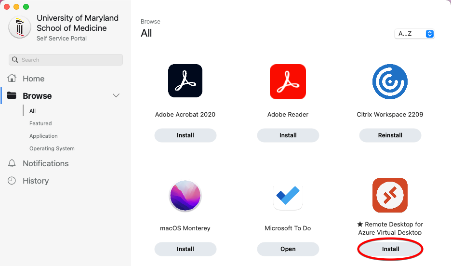Click the Microsoft To Do checkmark icon
Image resolution: width=451 pixels, height=266 pixels.
pyautogui.click(x=288, y=195)
